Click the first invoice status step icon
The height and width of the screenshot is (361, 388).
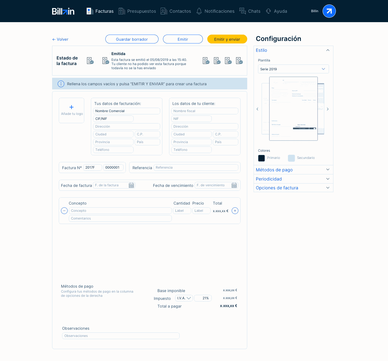[90, 61]
